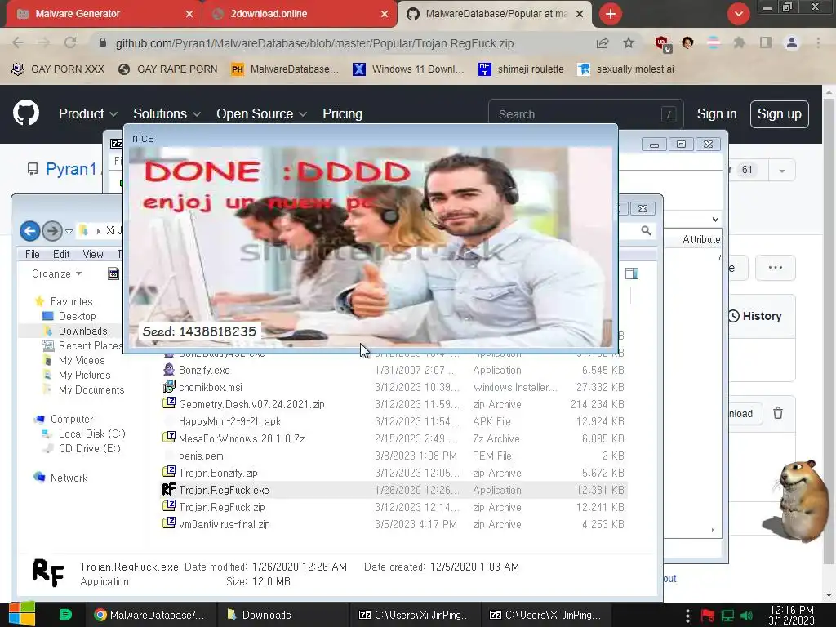
Task: Click Explorer back navigation arrow
Action: (30, 231)
